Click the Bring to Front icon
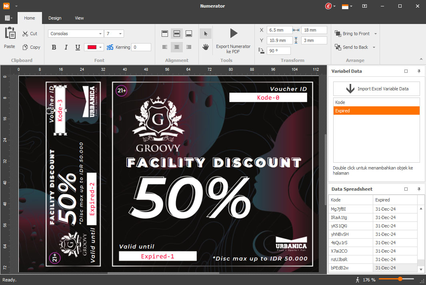Viewport: 426px width, 285px height. 338,34
